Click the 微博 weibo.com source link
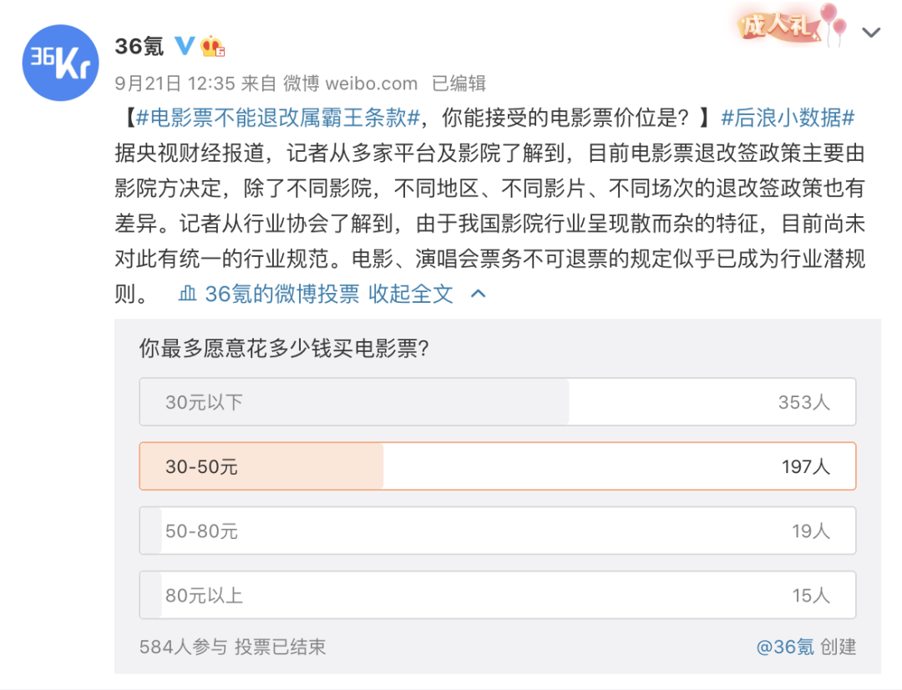This screenshot has width=902, height=690. pos(350,83)
